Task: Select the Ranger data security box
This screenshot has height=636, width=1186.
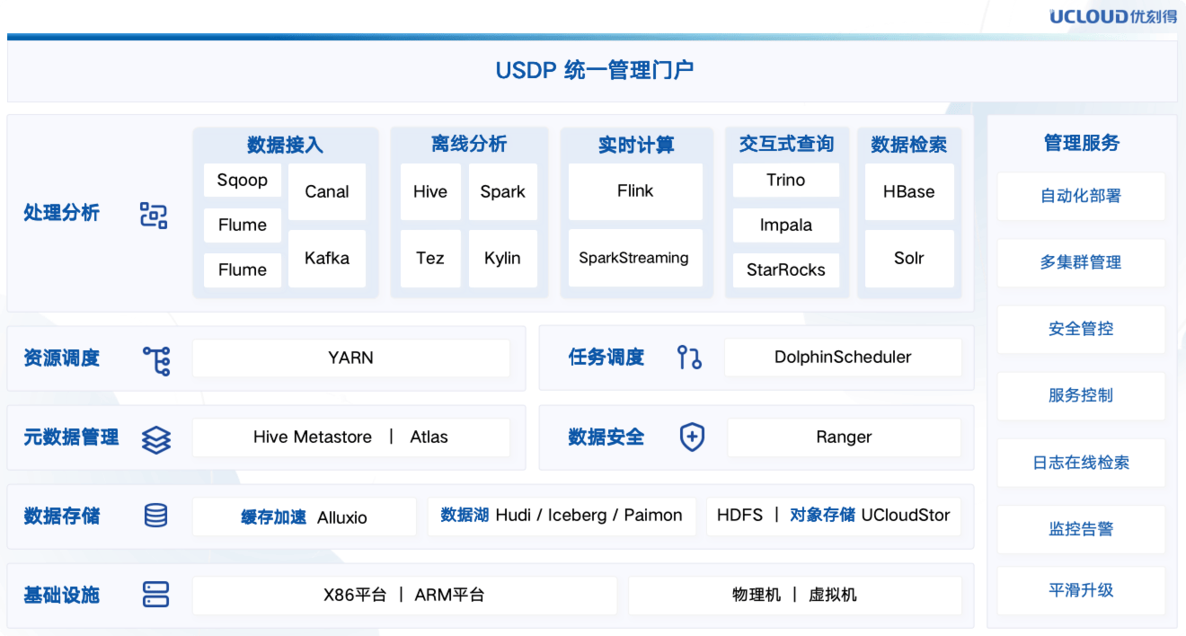Action: coord(844,437)
